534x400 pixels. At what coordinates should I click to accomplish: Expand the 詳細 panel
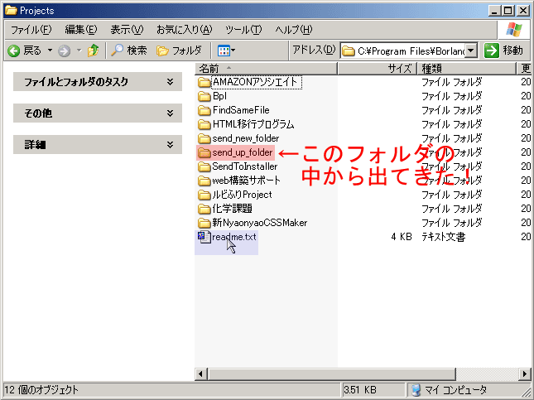click(x=170, y=144)
